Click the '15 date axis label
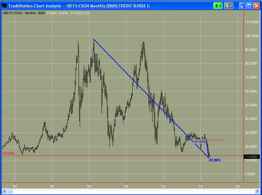 [x=200, y=186]
